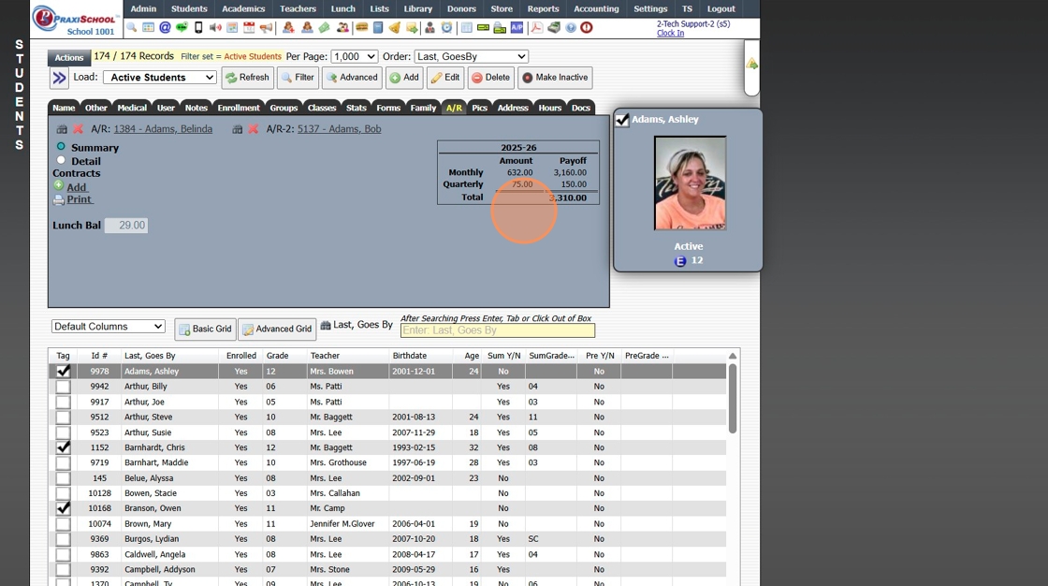Click binoculars icon next to A/R: 1384
The image size is (1048, 586).
(62, 129)
